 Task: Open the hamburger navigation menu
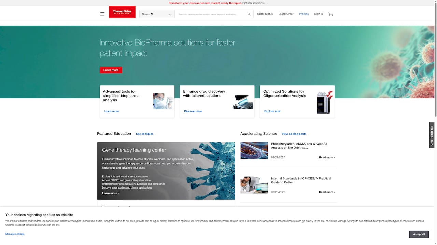point(102,14)
